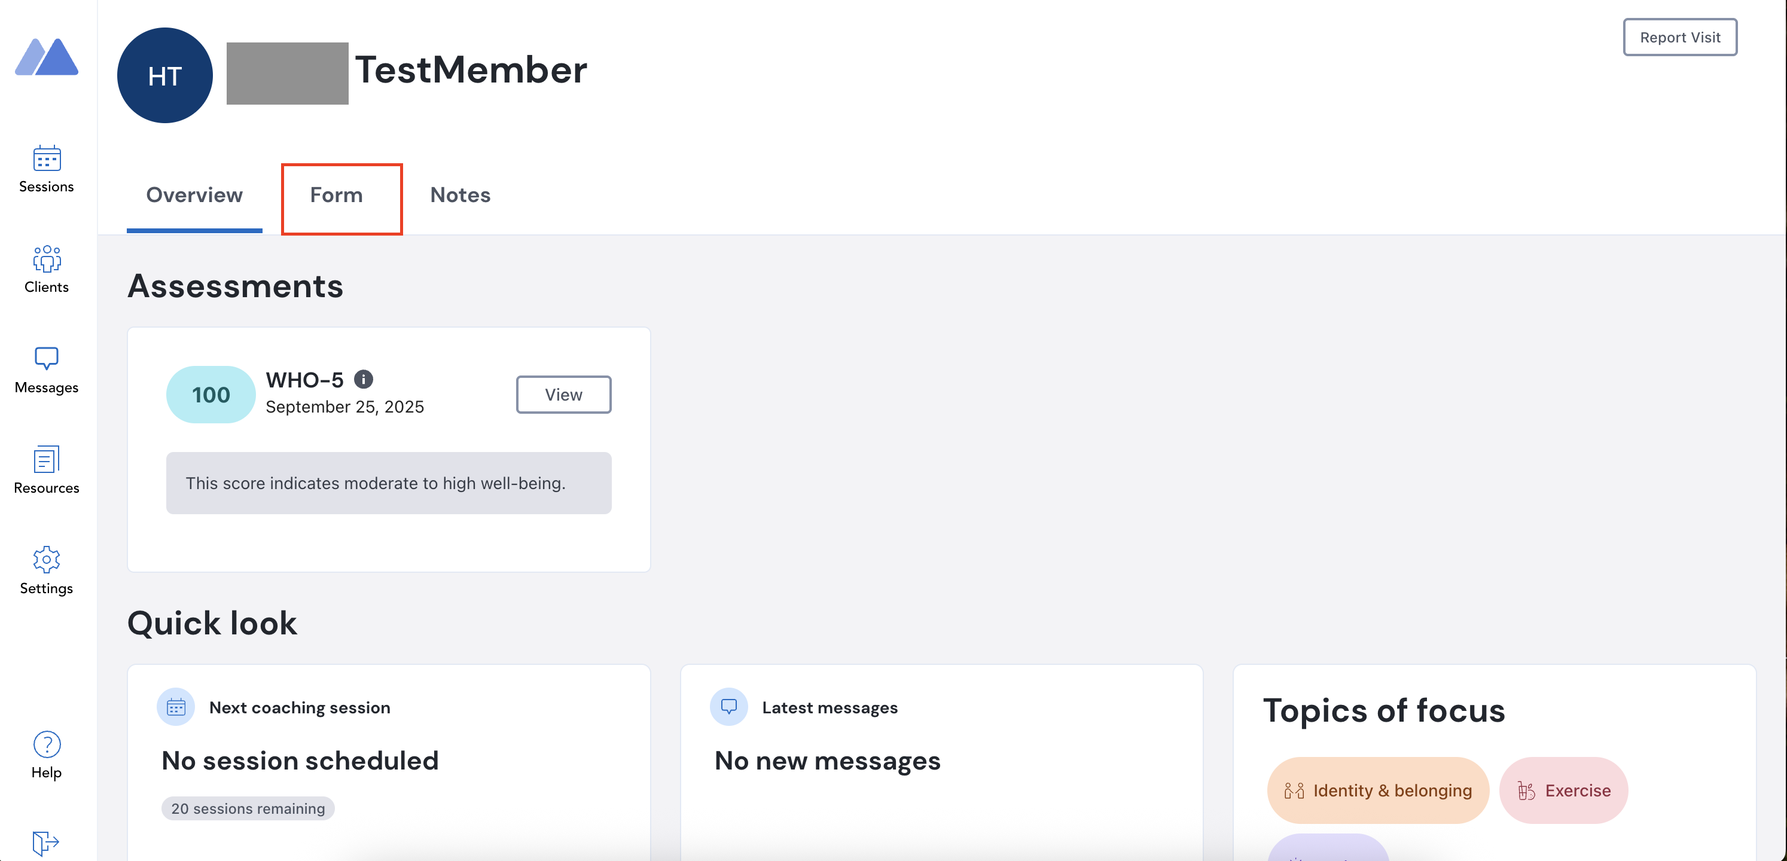Select the Overview tab

(194, 195)
